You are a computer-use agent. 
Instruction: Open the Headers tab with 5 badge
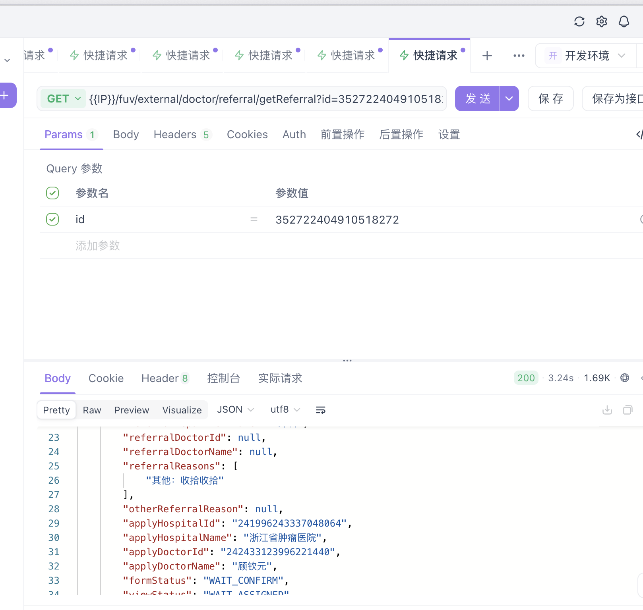pos(183,135)
